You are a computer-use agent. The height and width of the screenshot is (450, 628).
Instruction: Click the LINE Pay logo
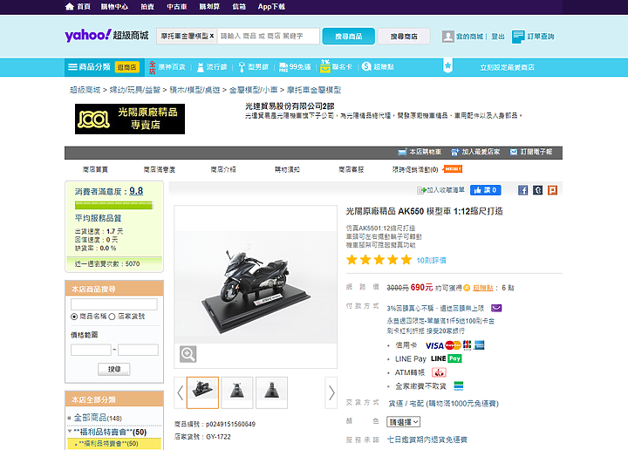point(447,358)
